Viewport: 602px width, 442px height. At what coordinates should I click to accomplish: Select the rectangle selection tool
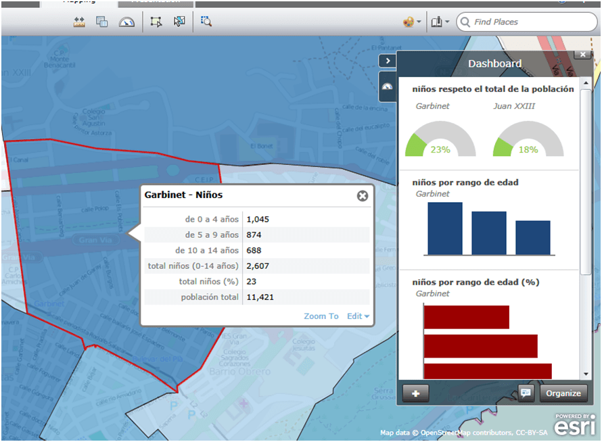(156, 22)
